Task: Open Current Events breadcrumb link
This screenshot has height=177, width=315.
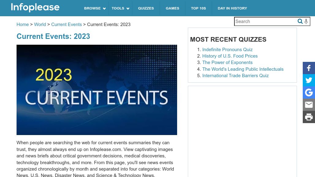Action: pyautogui.click(x=66, y=24)
